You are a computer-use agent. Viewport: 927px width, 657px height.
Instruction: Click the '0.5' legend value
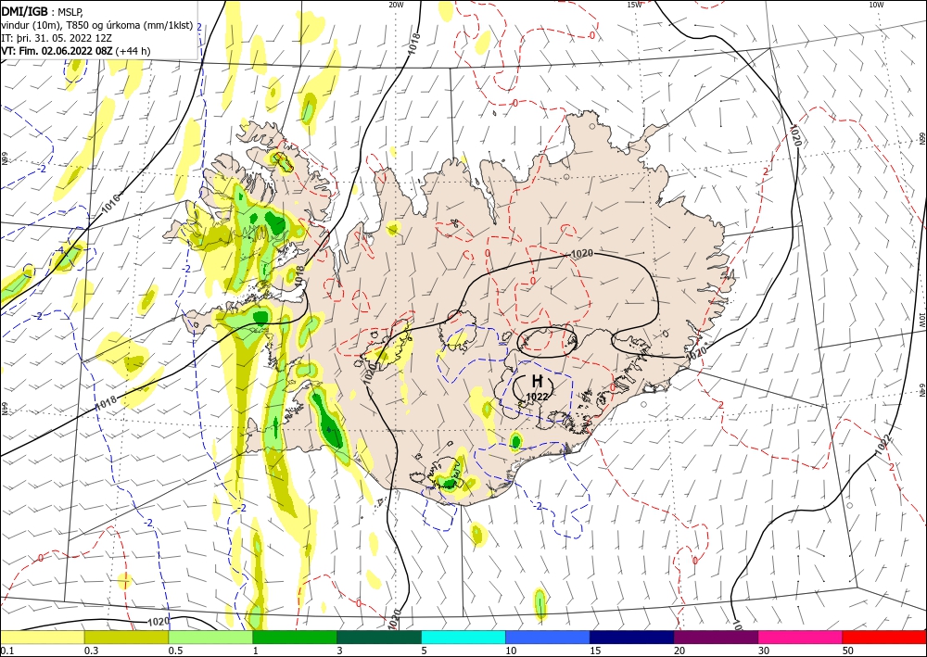coord(175,650)
